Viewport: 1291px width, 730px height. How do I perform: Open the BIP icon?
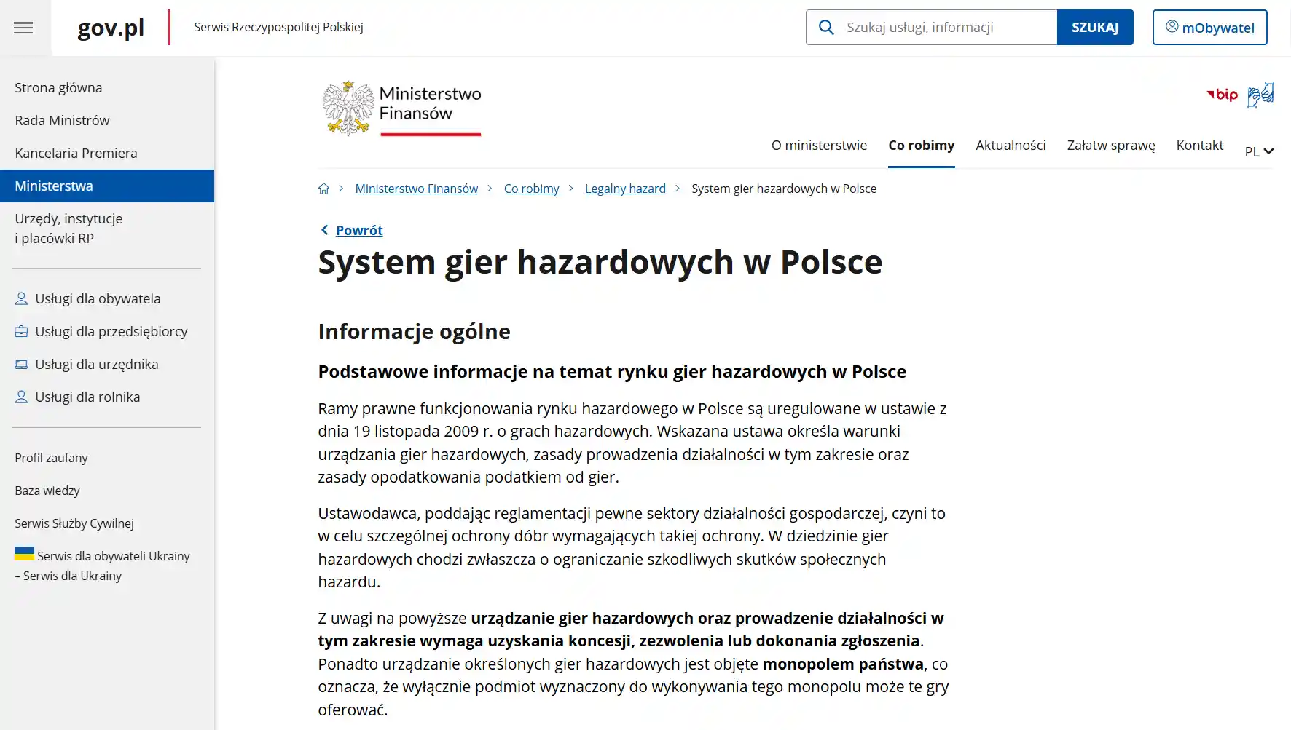pos(1222,95)
